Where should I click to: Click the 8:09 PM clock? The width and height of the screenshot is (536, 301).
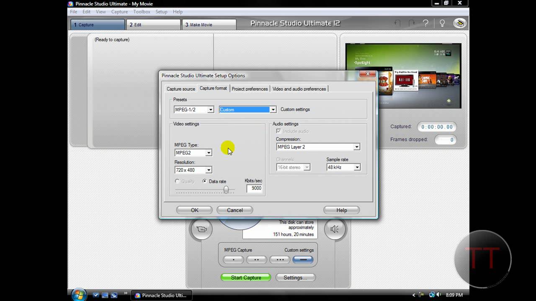[454, 295]
